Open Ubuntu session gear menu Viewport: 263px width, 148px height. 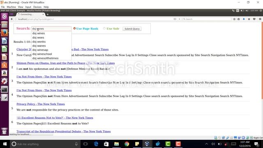pos(261,11)
